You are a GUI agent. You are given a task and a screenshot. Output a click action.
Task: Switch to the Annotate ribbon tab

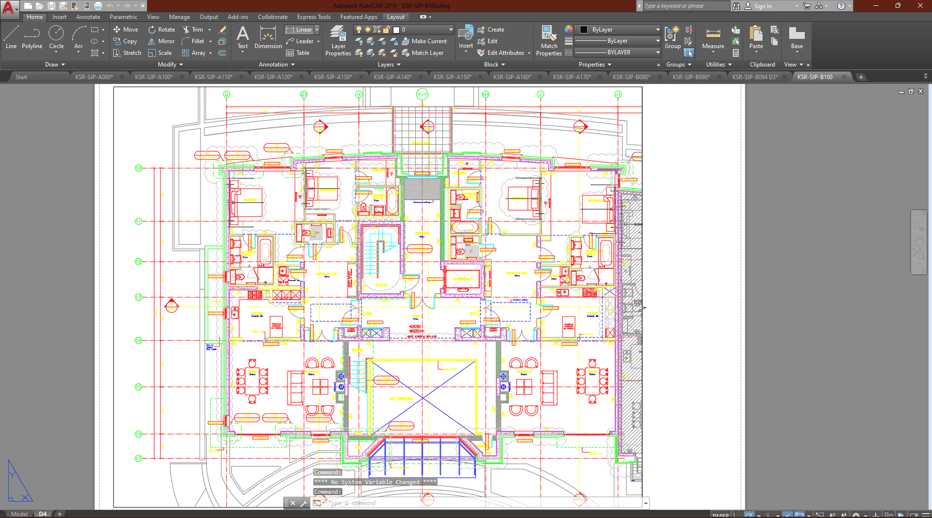click(88, 17)
